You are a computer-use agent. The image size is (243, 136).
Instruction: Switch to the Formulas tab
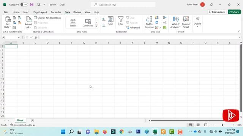point(56,12)
